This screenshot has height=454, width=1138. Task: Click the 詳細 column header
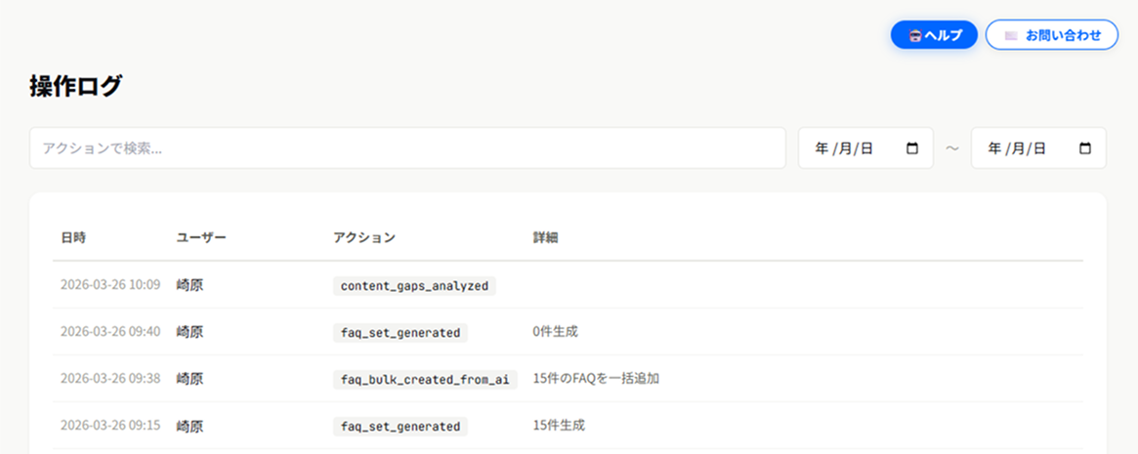point(546,237)
